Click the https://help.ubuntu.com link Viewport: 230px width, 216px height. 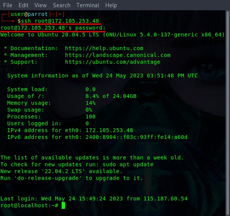104,48
